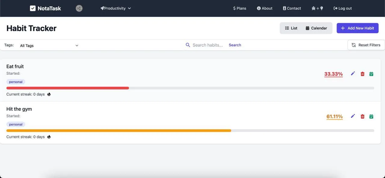
Task: Log out of the account
Action: (x=343, y=8)
